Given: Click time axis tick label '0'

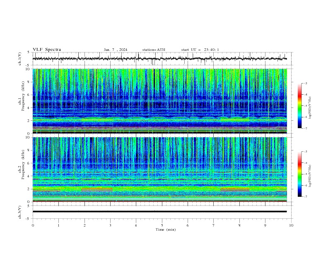Looking at the screenshot, I should pyautogui.click(x=33, y=225).
